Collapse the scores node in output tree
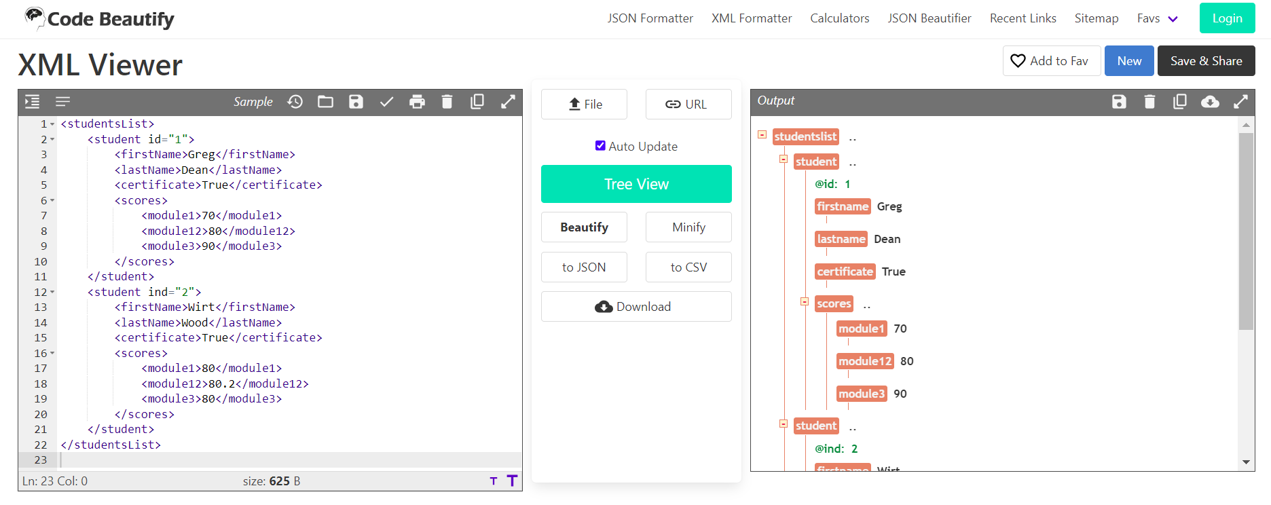This screenshot has width=1271, height=505. tap(805, 302)
